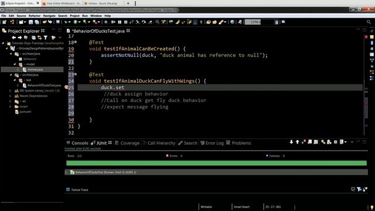Click the error marker on line 25
Viewport: 375px width, 211px height.
tap(66, 87)
